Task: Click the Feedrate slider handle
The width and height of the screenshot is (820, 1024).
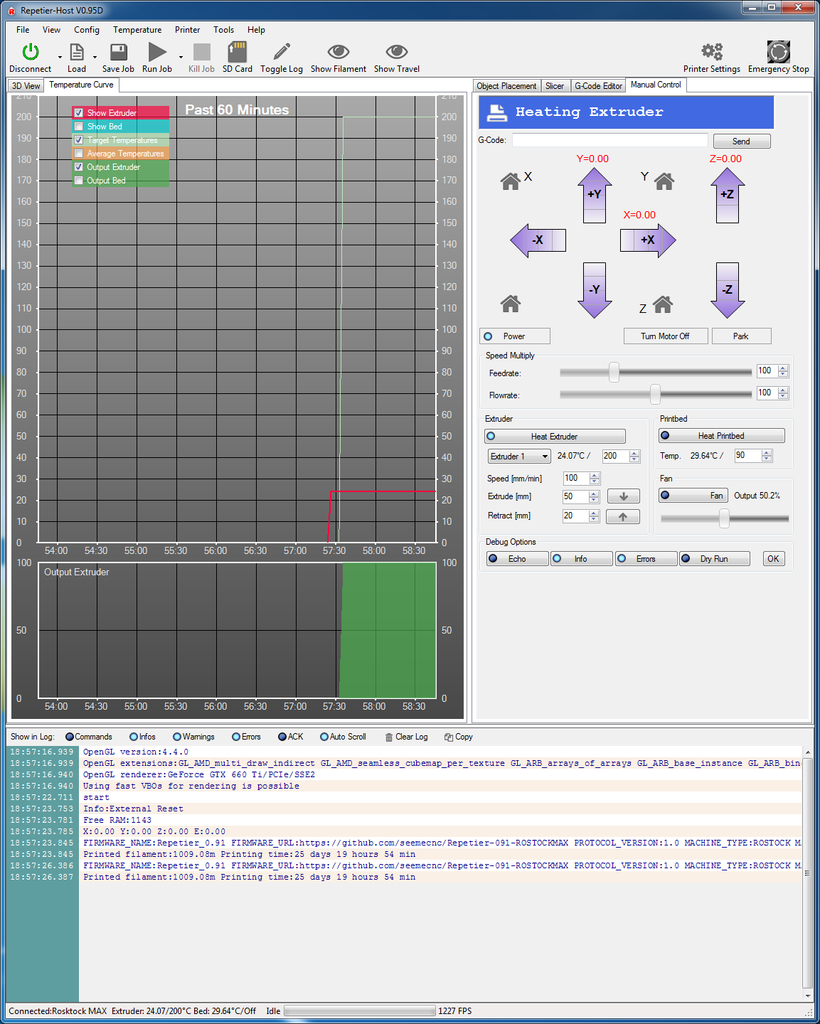Action: click(x=614, y=372)
